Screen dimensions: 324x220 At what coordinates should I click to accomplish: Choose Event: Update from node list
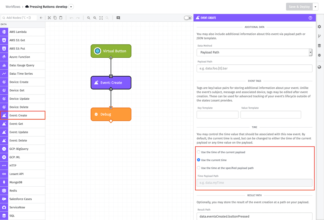23,132
